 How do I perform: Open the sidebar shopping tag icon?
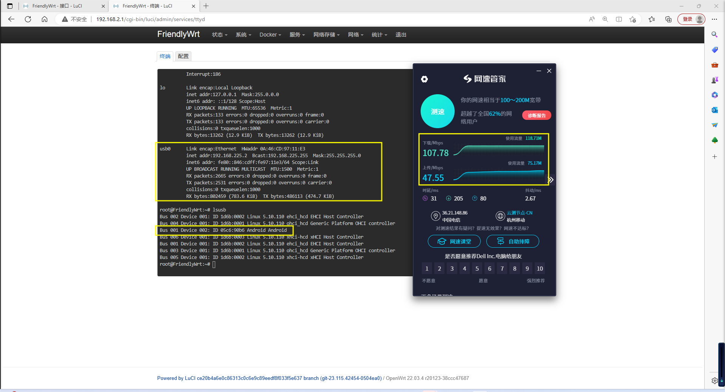coord(714,50)
